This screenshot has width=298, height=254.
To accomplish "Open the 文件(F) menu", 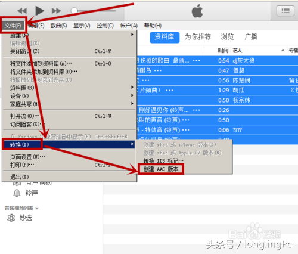I will point(13,26).
